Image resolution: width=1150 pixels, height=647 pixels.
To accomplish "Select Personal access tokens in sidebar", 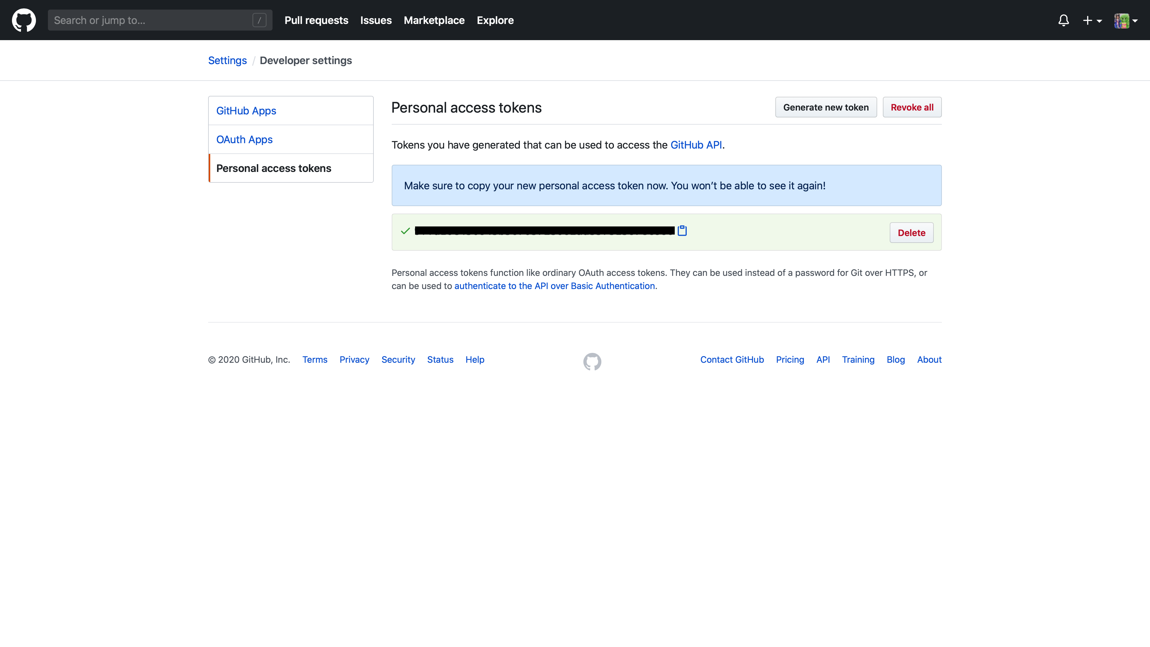I will pyautogui.click(x=290, y=168).
